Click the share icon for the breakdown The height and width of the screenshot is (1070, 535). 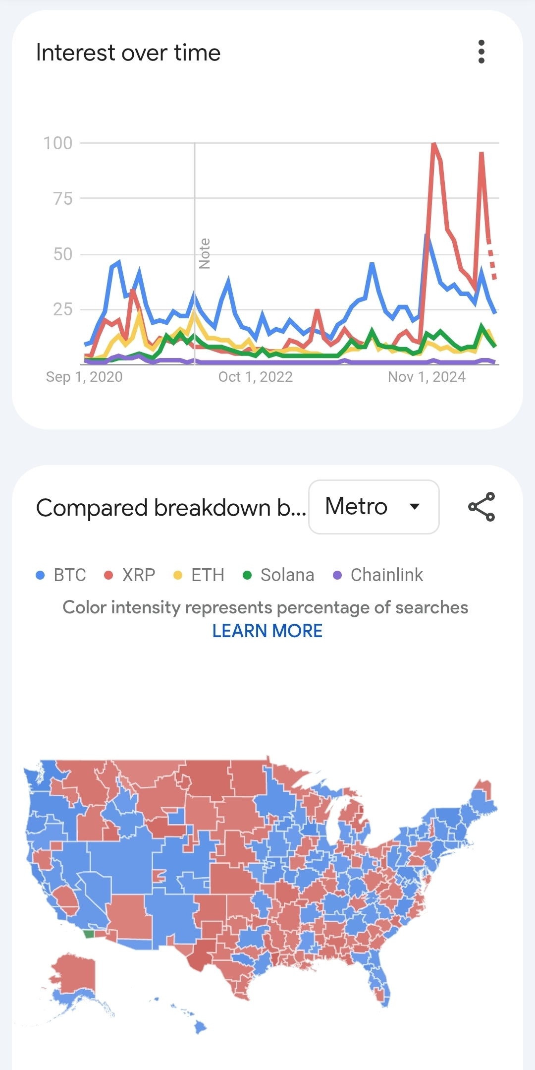coord(481,506)
